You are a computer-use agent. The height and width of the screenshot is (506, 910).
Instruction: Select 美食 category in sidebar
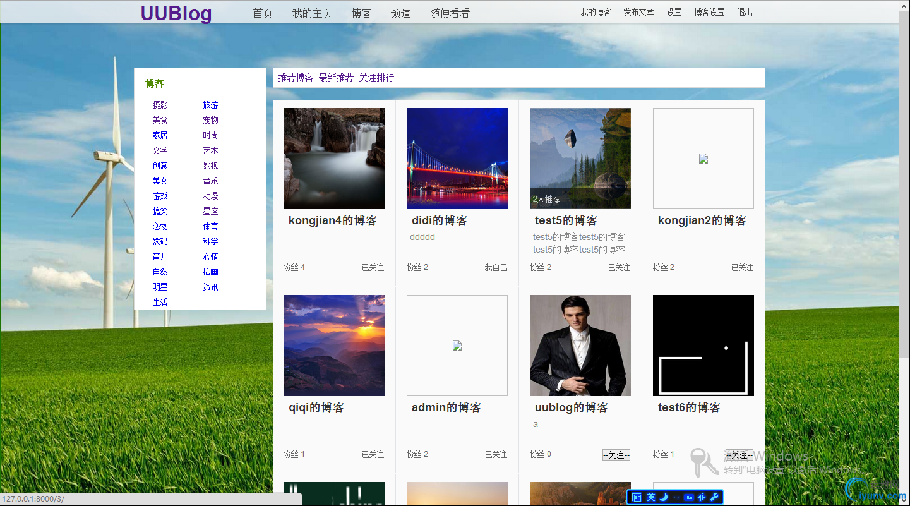point(160,120)
